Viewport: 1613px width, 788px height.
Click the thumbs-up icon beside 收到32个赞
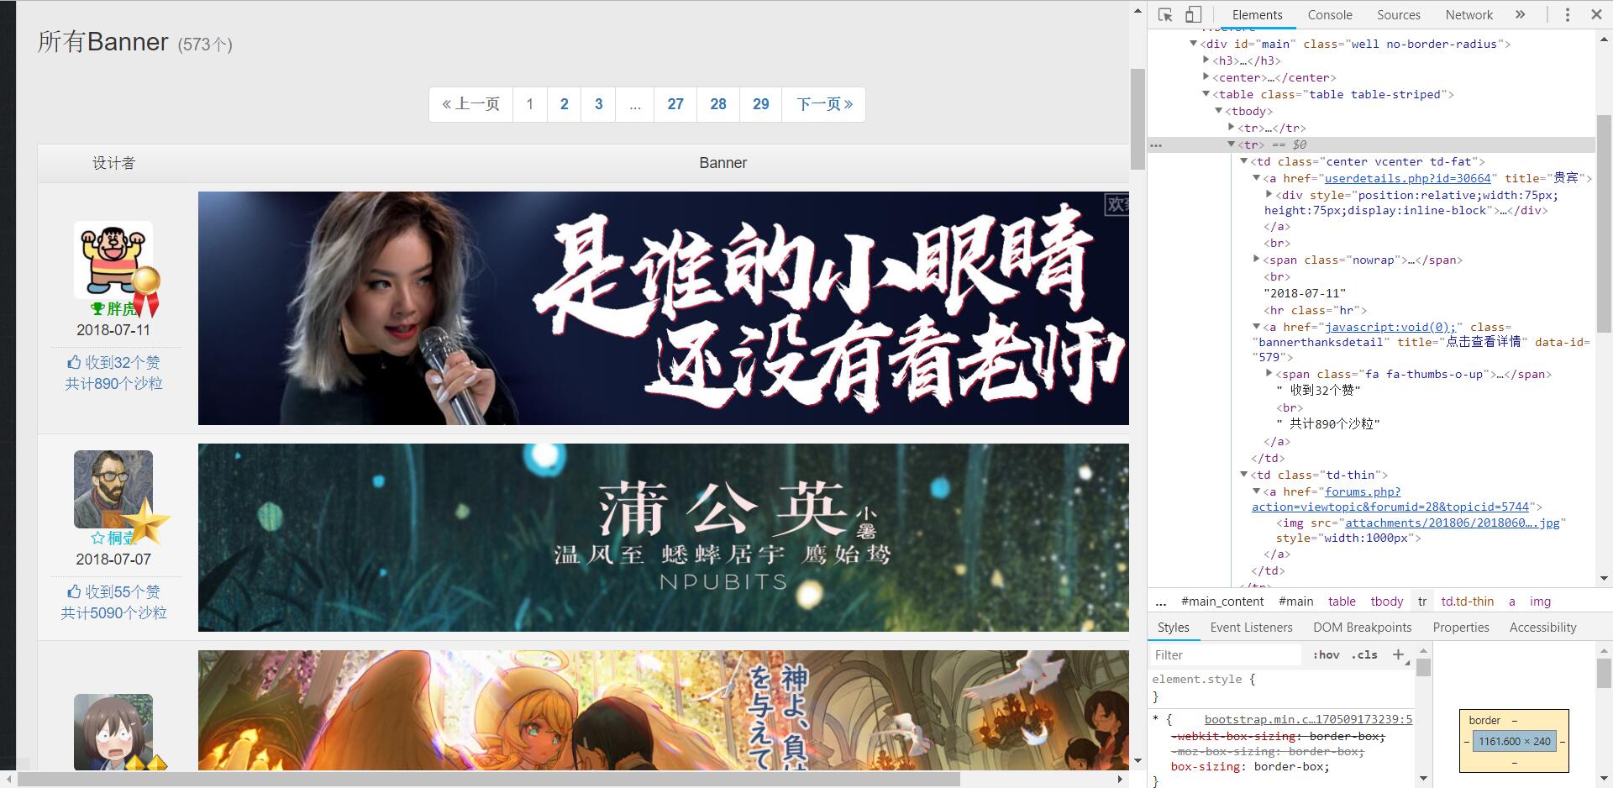coord(74,362)
